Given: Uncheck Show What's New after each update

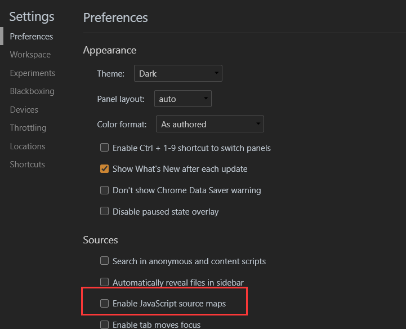Looking at the screenshot, I should point(104,169).
